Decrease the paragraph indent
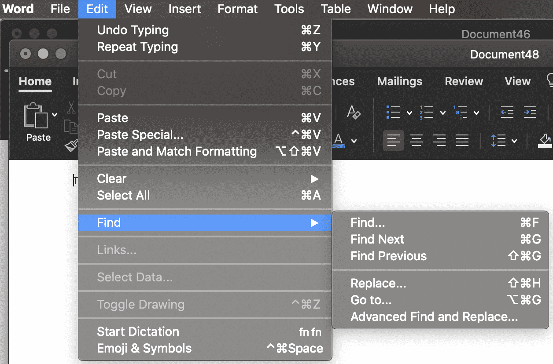This screenshot has height=364, width=553. (x=507, y=112)
